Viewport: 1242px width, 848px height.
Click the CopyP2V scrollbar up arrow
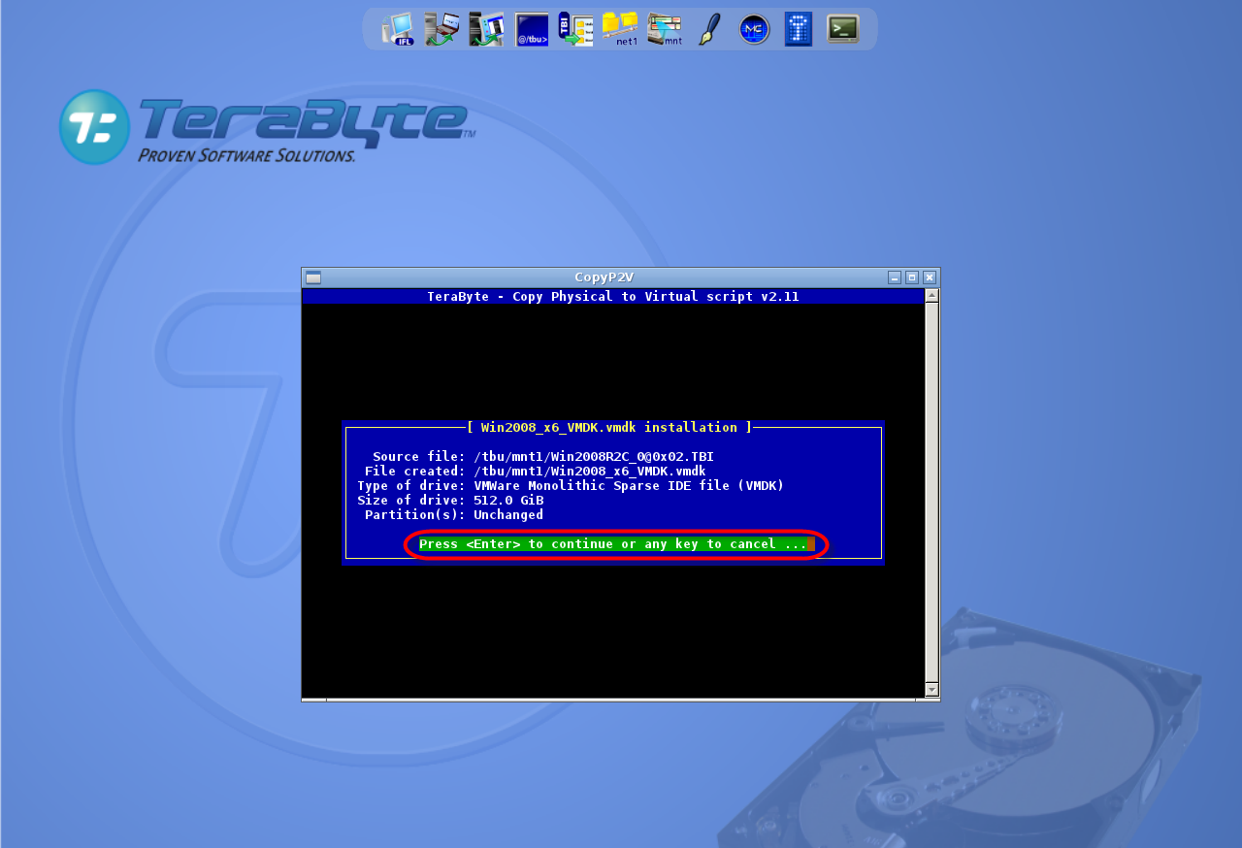(x=931, y=296)
